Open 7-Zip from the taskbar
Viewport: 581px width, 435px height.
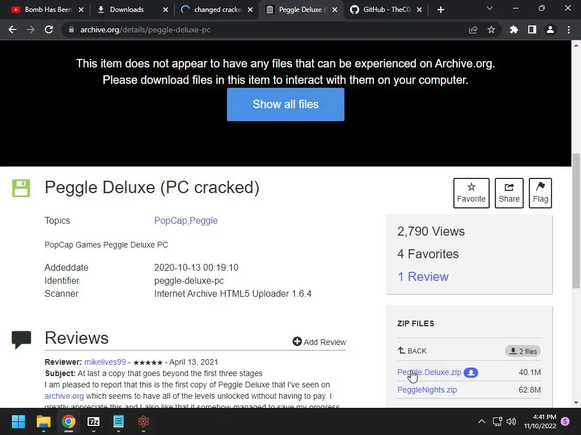pos(94,421)
